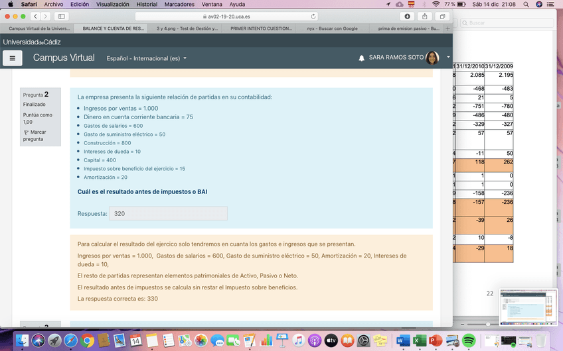The height and width of the screenshot is (351, 563).
Task: Click the Campus Virtual title link
Action: (x=64, y=58)
